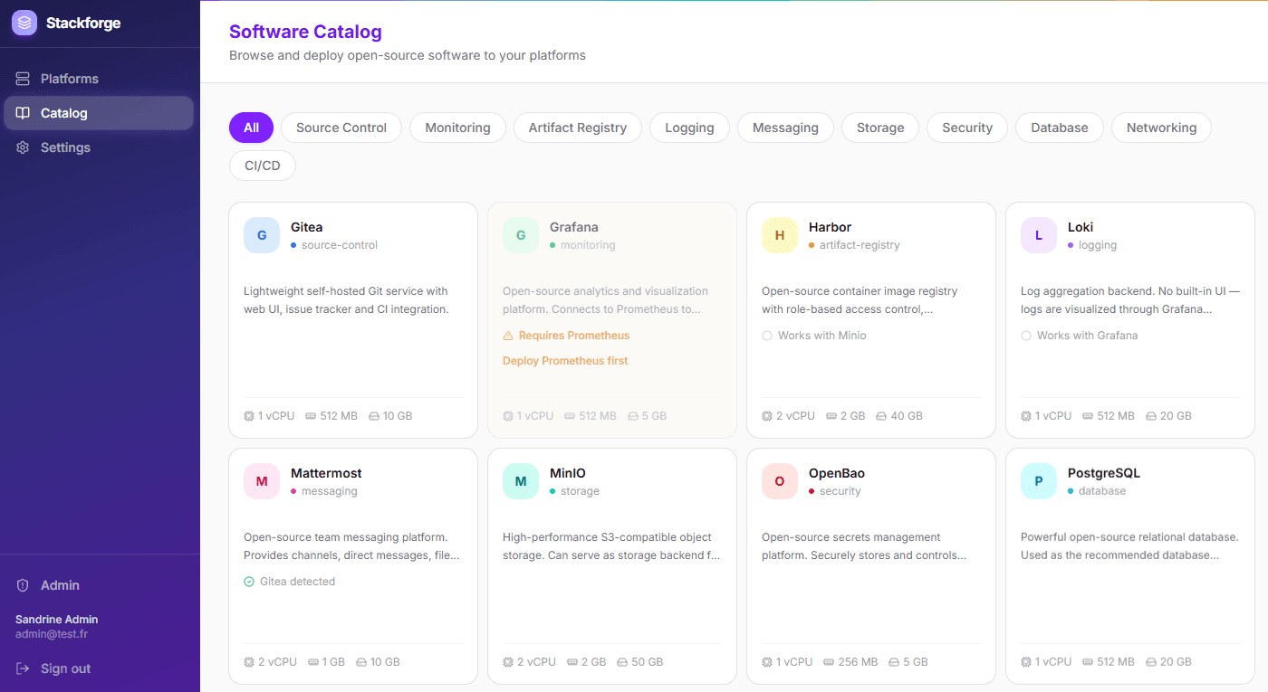The width and height of the screenshot is (1268, 692).
Task: Click Mattermost's 1 GB memory icon
Action: [313, 662]
